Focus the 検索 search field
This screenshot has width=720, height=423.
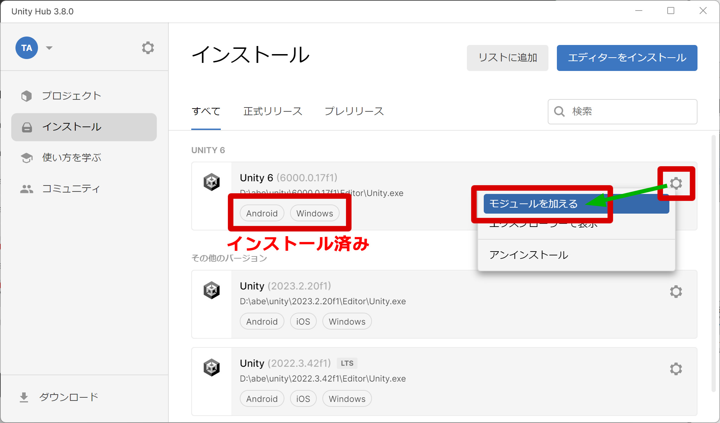click(x=622, y=111)
